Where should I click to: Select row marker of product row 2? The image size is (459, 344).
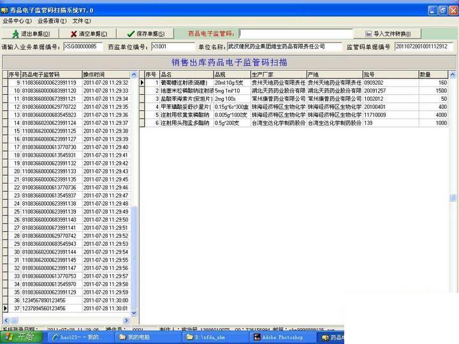(142, 90)
